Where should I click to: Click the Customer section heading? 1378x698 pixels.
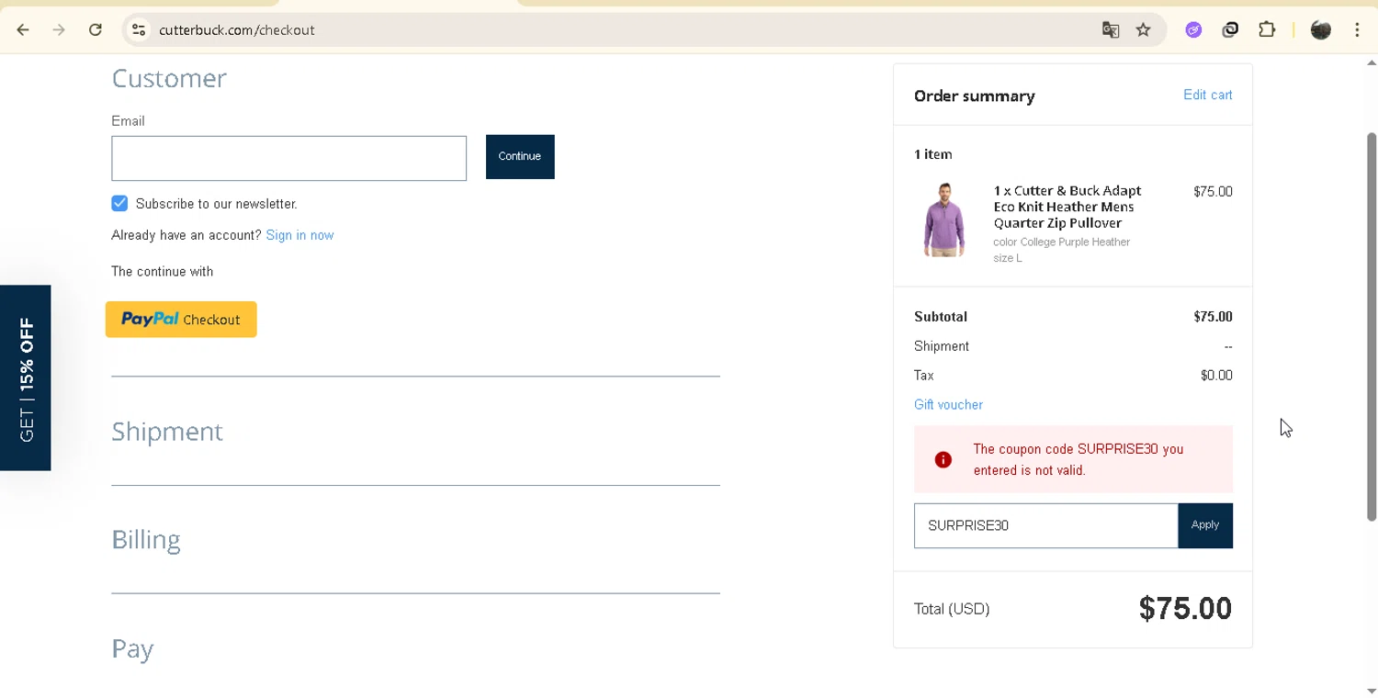[x=169, y=78]
